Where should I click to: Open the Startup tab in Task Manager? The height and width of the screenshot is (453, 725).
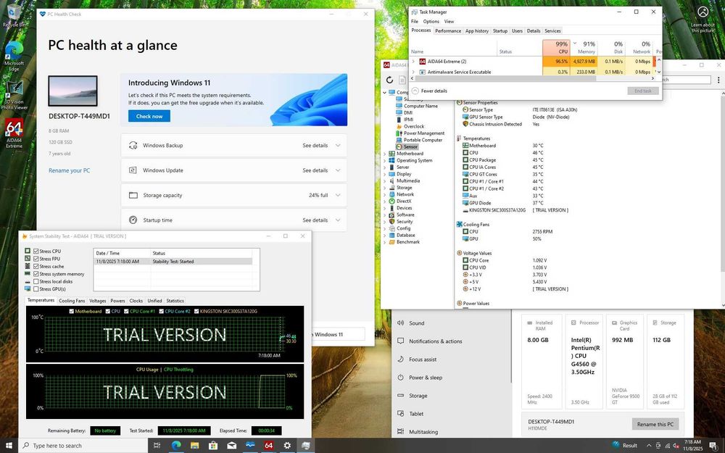[500, 31]
